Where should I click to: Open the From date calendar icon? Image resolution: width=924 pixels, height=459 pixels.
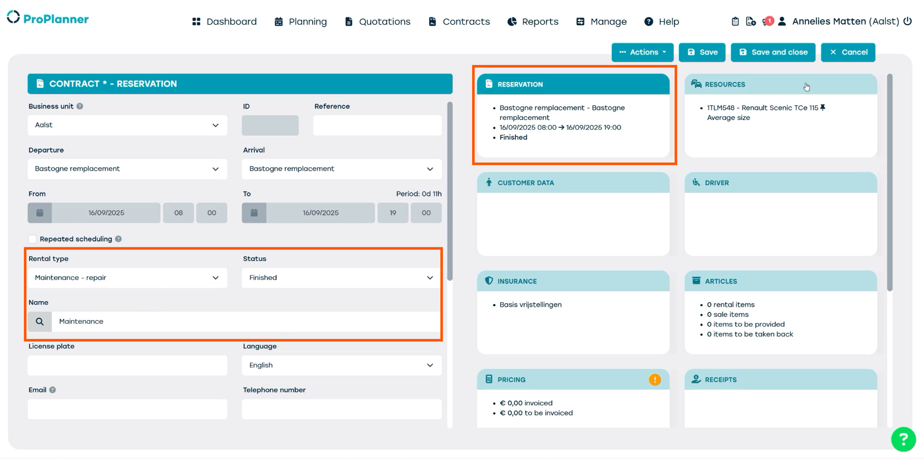click(x=40, y=213)
